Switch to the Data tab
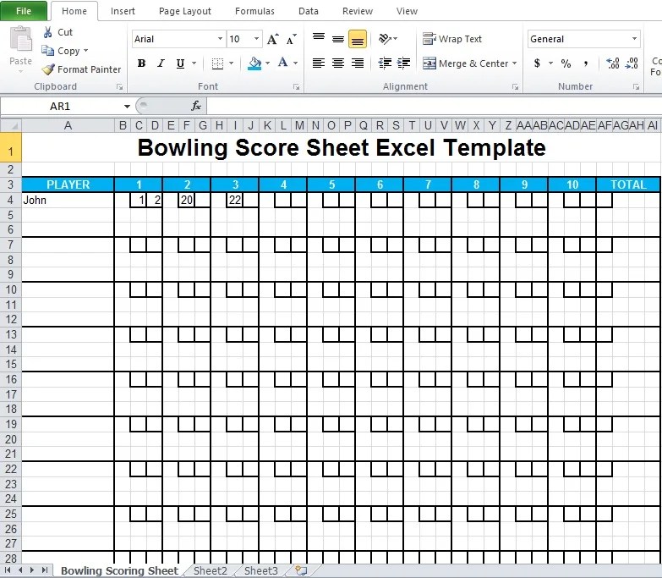Screen dimensions: 662x578 (x=309, y=11)
